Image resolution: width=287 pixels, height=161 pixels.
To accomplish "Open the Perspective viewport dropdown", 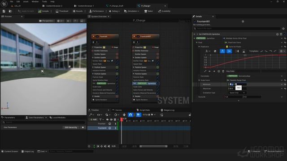I will pos(47,21).
